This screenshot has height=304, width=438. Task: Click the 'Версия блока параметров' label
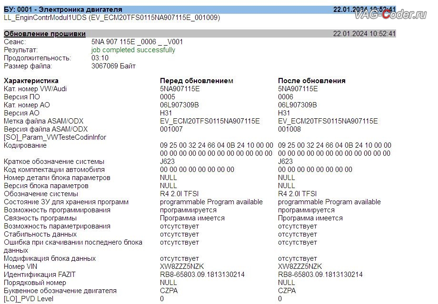pyautogui.click(x=46, y=186)
